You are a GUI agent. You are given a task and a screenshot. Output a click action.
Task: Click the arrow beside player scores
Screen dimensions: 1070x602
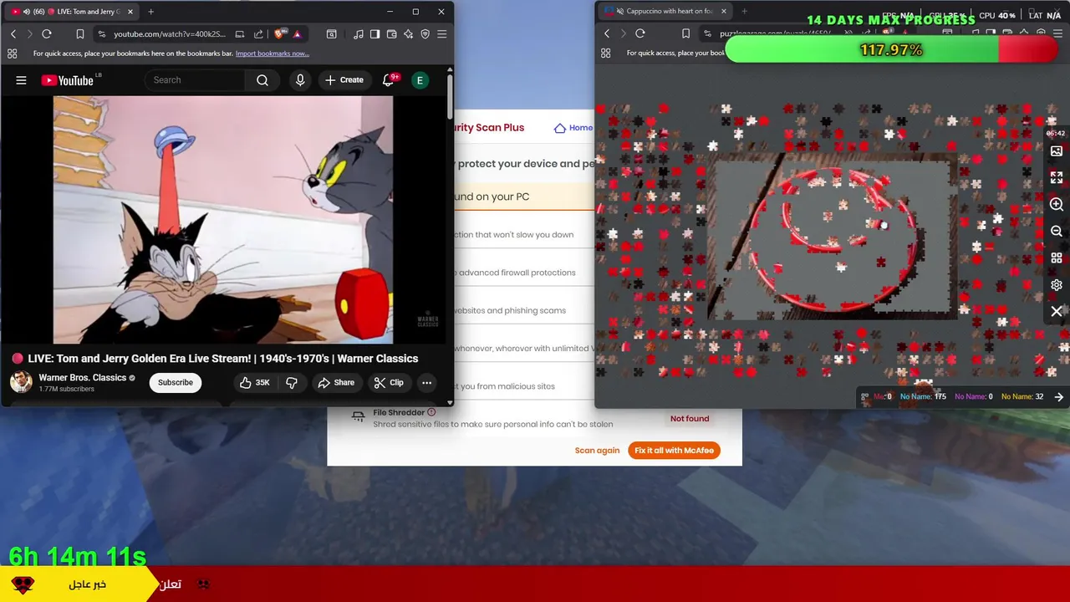[x=1059, y=397]
